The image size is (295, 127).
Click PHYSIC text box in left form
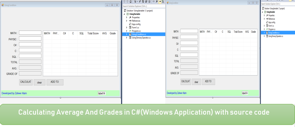(30, 39)
